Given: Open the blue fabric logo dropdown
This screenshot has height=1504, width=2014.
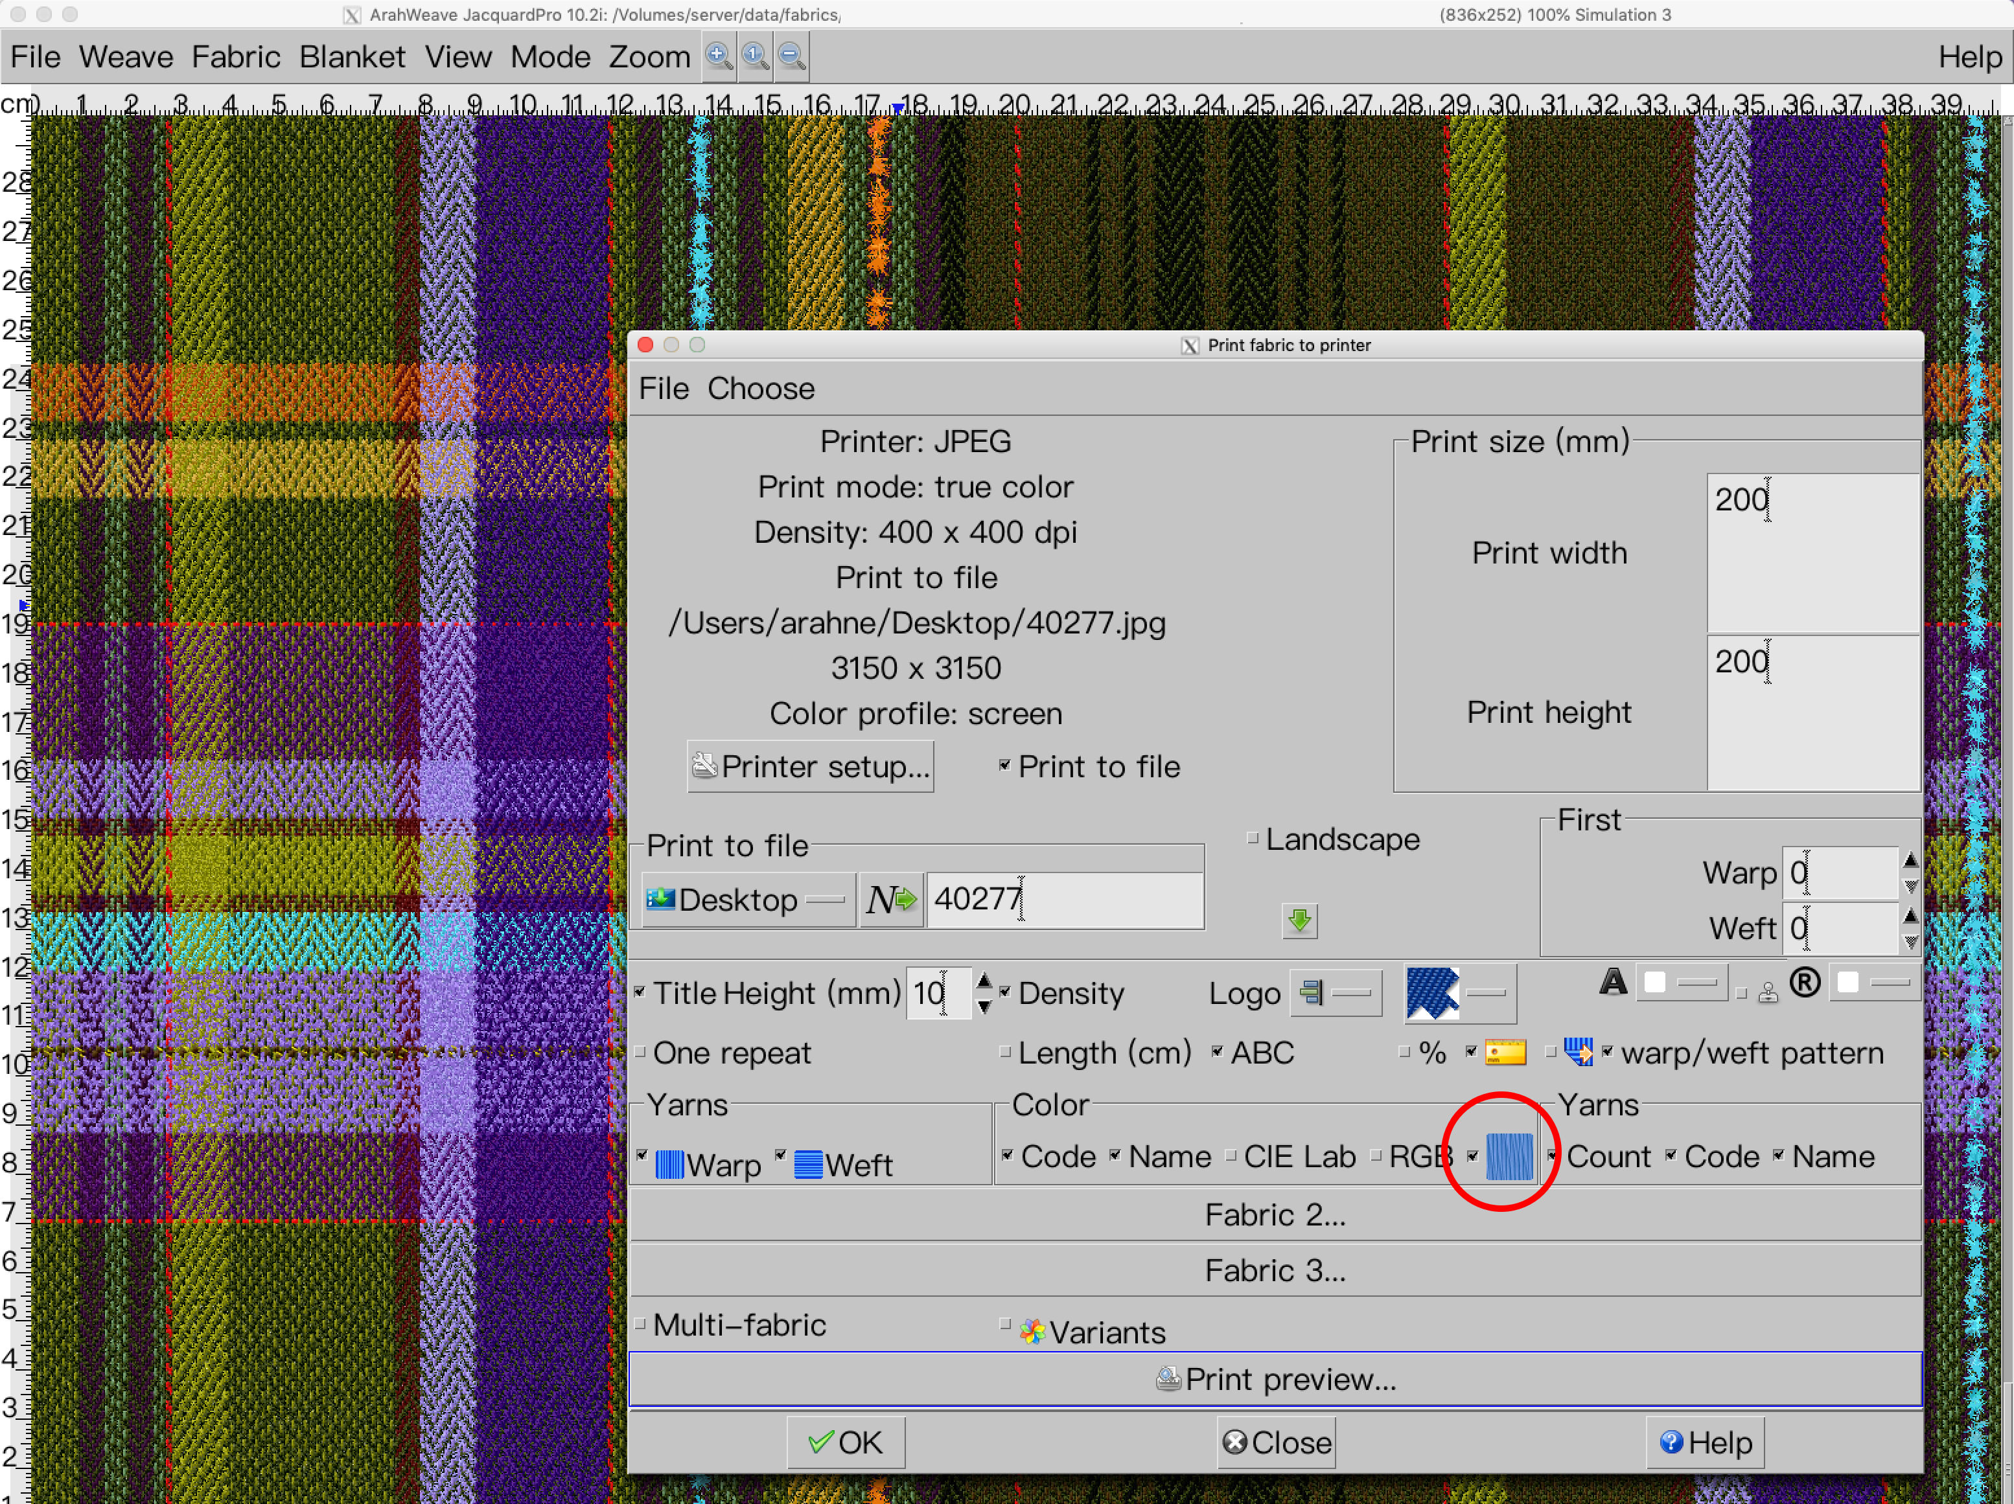Looking at the screenshot, I should [x=1459, y=993].
